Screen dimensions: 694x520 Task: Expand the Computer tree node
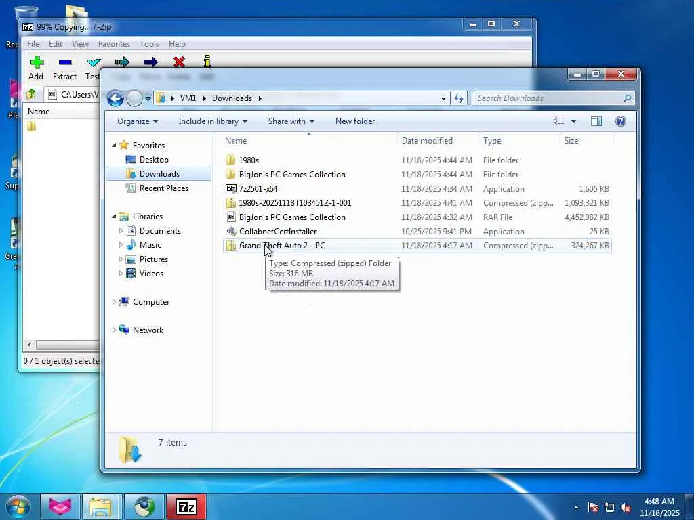[114, 301]
